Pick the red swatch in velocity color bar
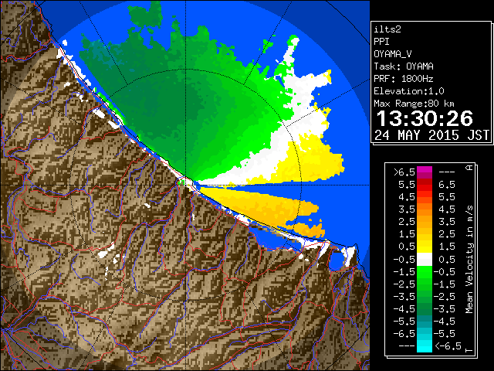The width and height of the screenshot is (494, 371). [x=425, y=186]
